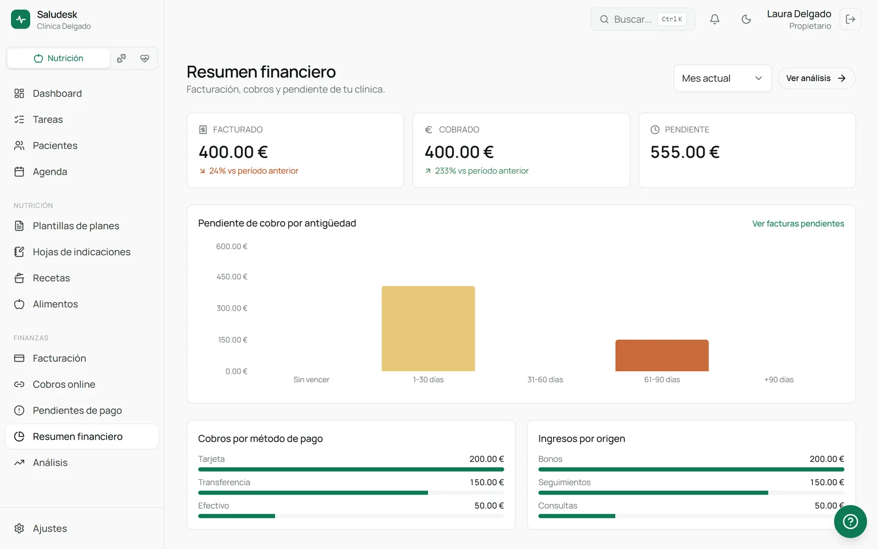
Task: Click the 233% vs período anterior text
Action: coord(482,171)
